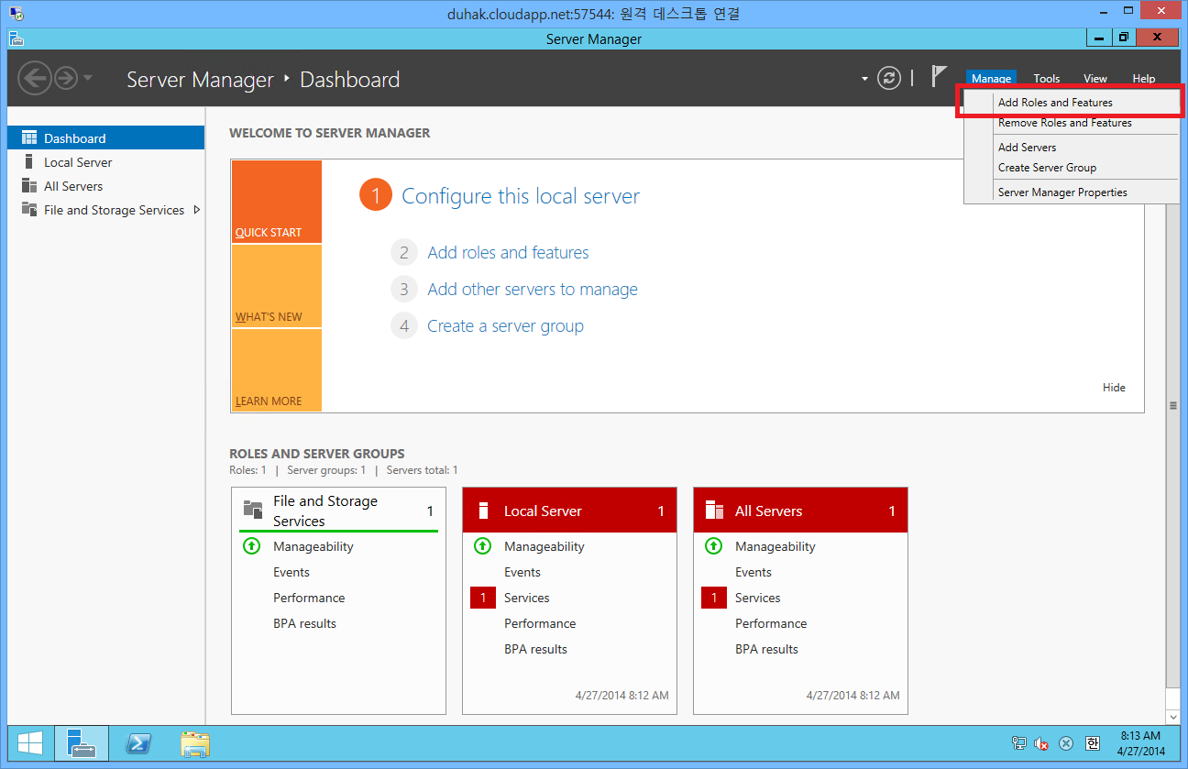Screen dimensions: 1188x769
Task: Click Configure this local server link
Action: [521, 196]
